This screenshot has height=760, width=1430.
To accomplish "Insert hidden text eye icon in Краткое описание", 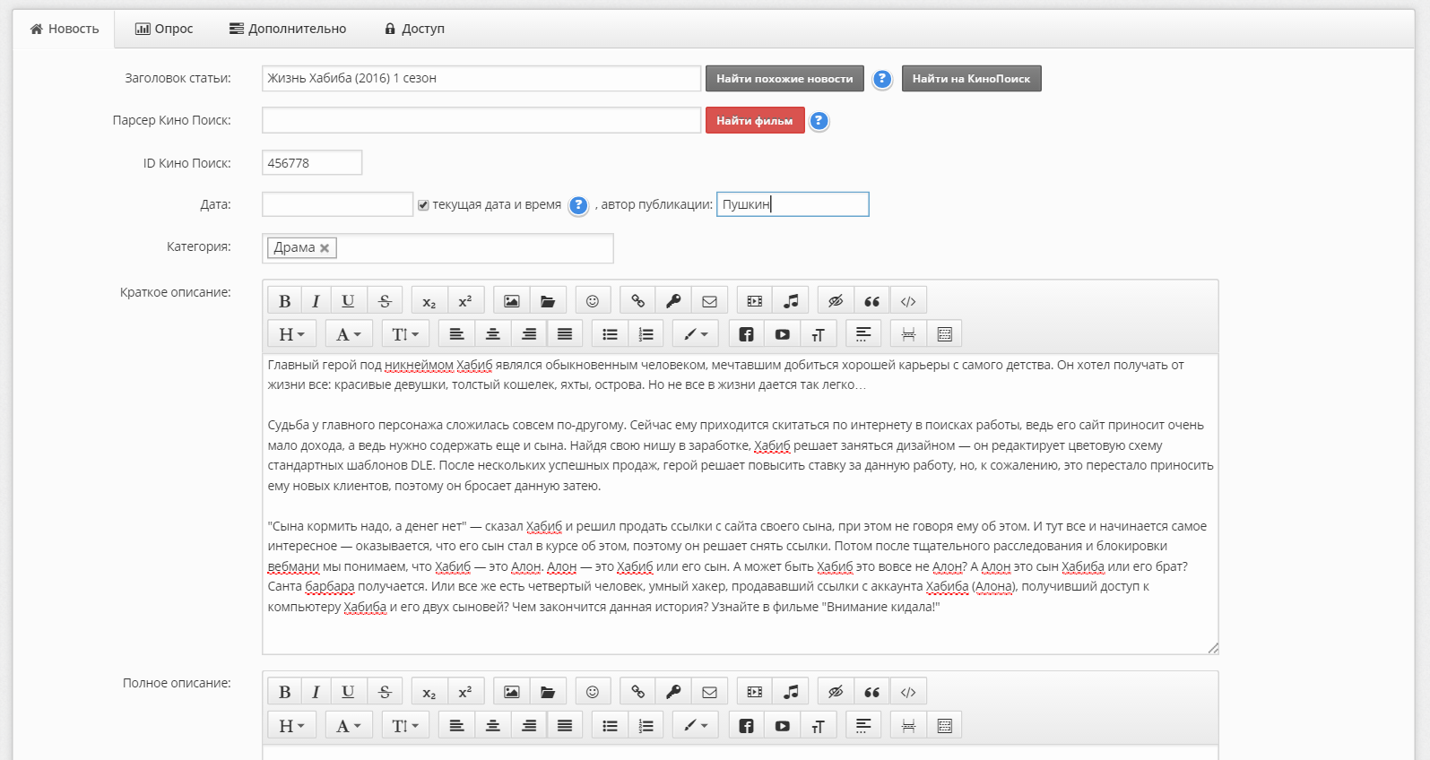I will [836, 301].
